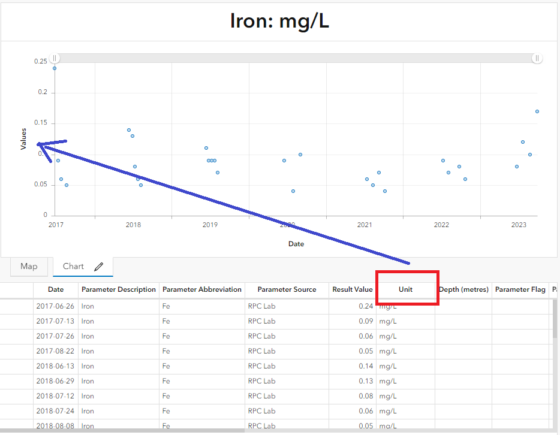Select the 2017-07-13 date cell
The width and height of the screenshot is (560, 435).
click(55, 321)
